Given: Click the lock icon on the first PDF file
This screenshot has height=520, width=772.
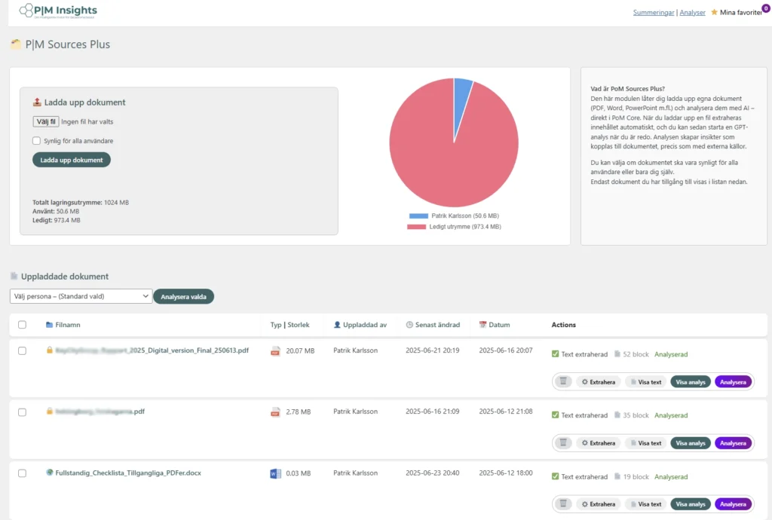Looking at the screenshot, I should tap(50, 350).
